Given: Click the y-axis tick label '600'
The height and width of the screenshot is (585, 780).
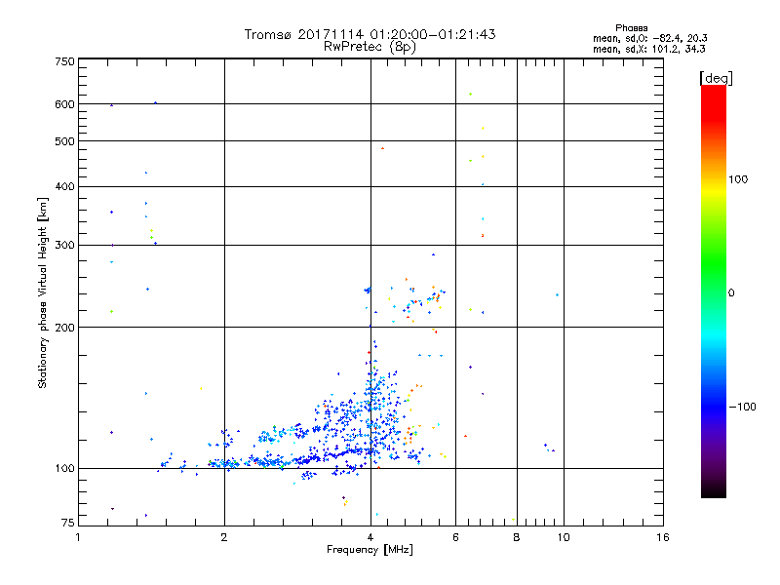Looking at the screenshot, I should pyautogui.click(x=64, y=104).
